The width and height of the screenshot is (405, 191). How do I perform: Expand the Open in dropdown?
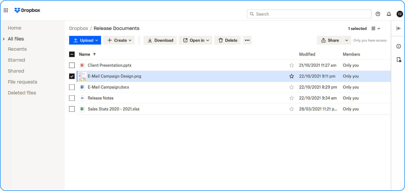point(195,40)
